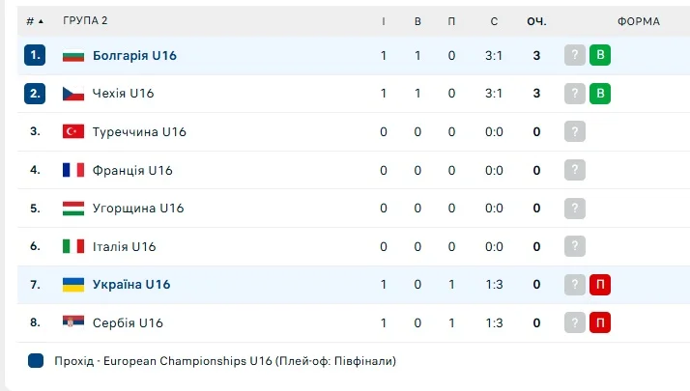Open Україна U16 team link
The height and width of the screenshot is (391, 690).
pos(131,285)
